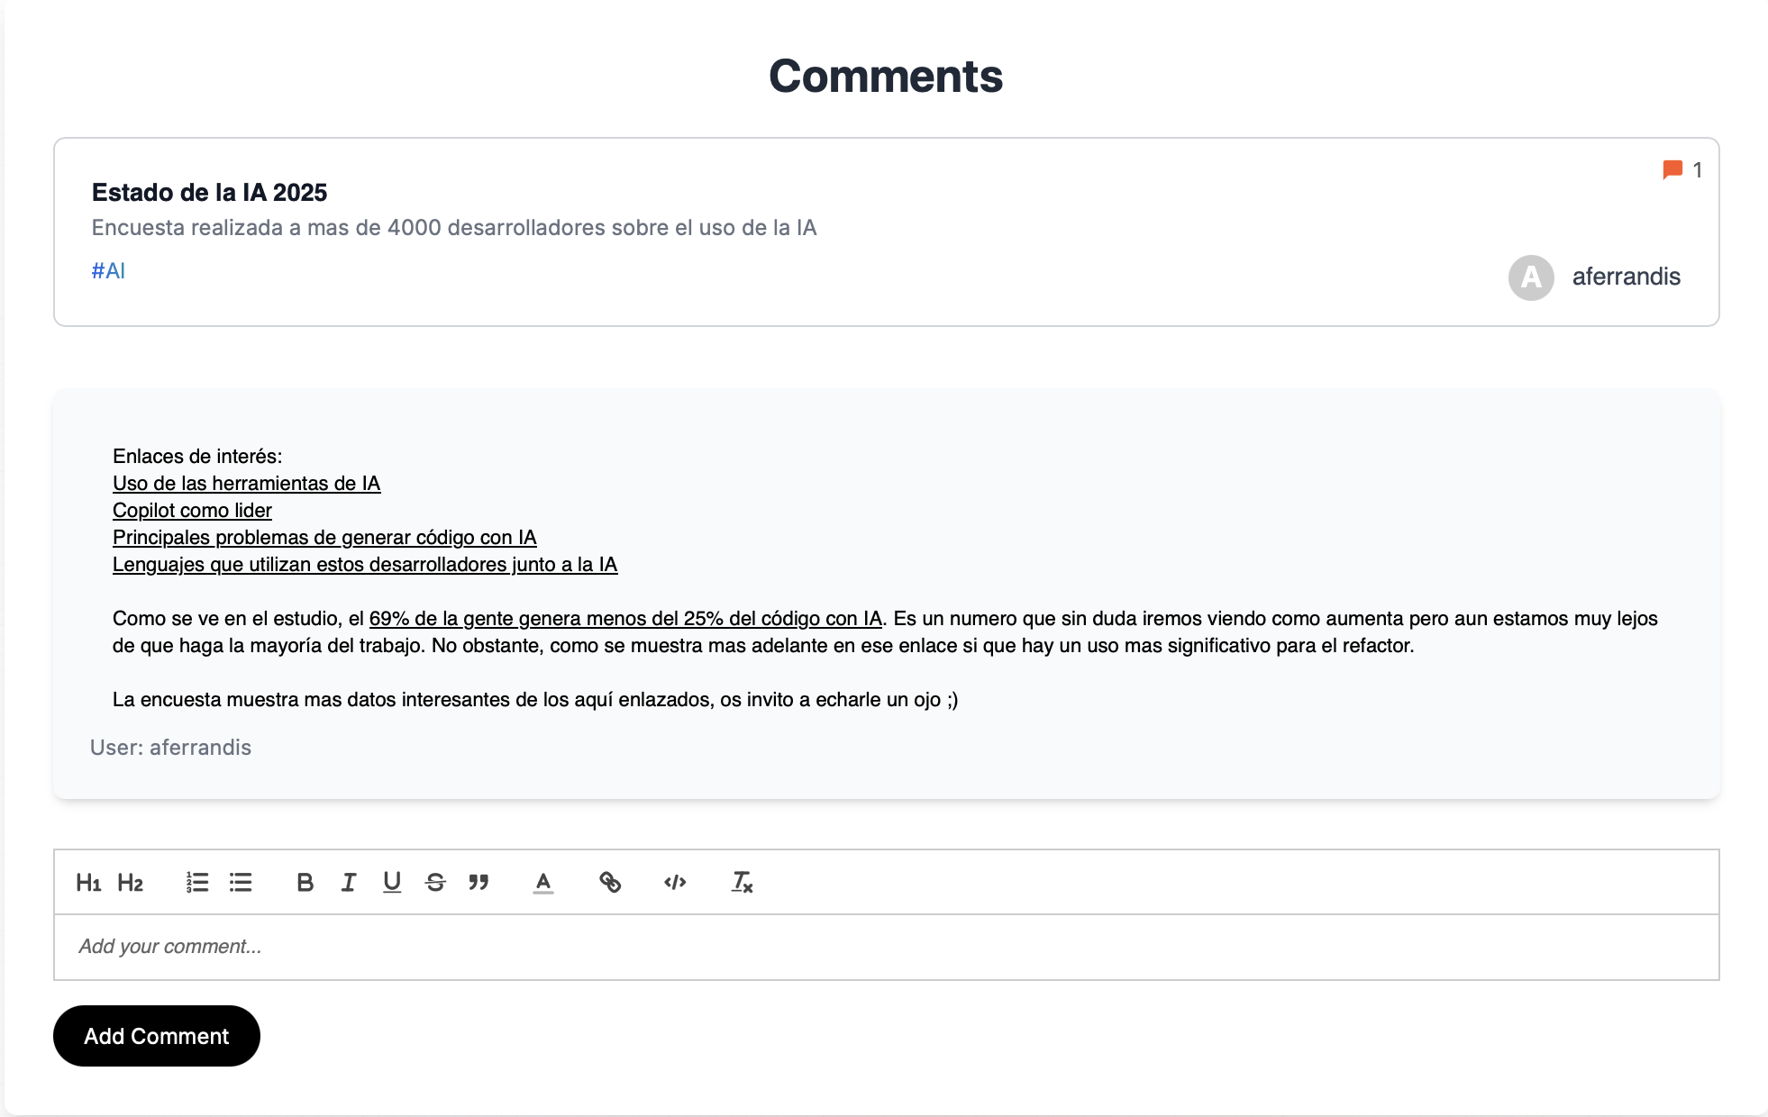Viewport: 1768px width, 1117px height.
Task: Insert a hyperlink in the comment
Action: click(610, 883)
